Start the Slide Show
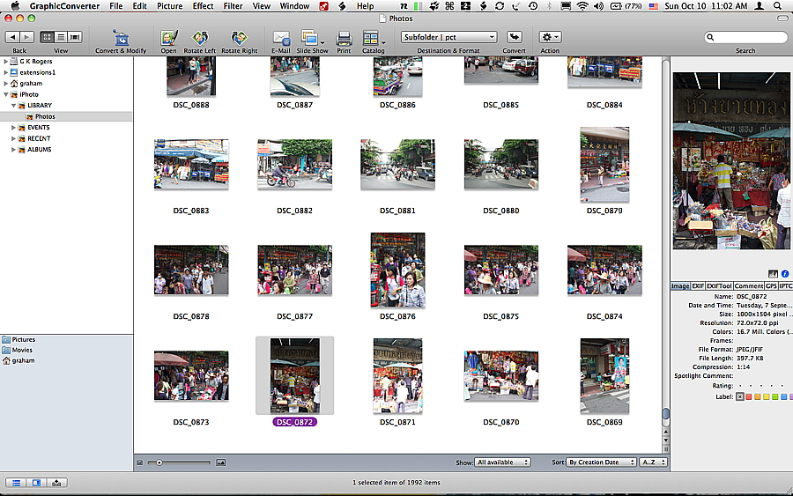 click(x=309, y=38)
